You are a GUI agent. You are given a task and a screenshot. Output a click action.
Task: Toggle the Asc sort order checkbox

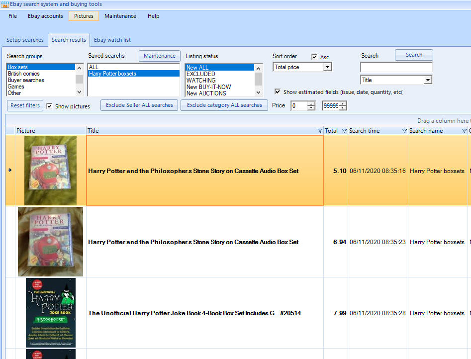point(314,57)
